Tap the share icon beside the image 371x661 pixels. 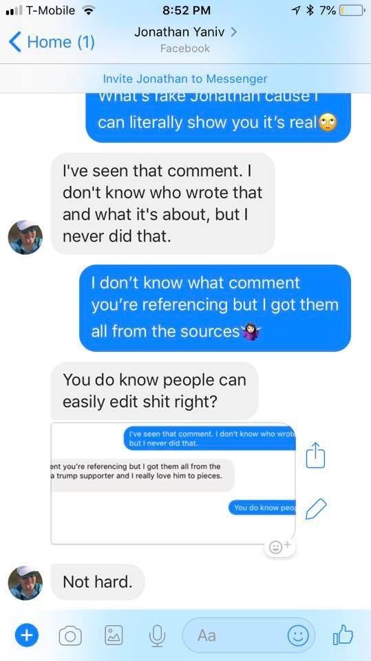(x=315, y=455)
